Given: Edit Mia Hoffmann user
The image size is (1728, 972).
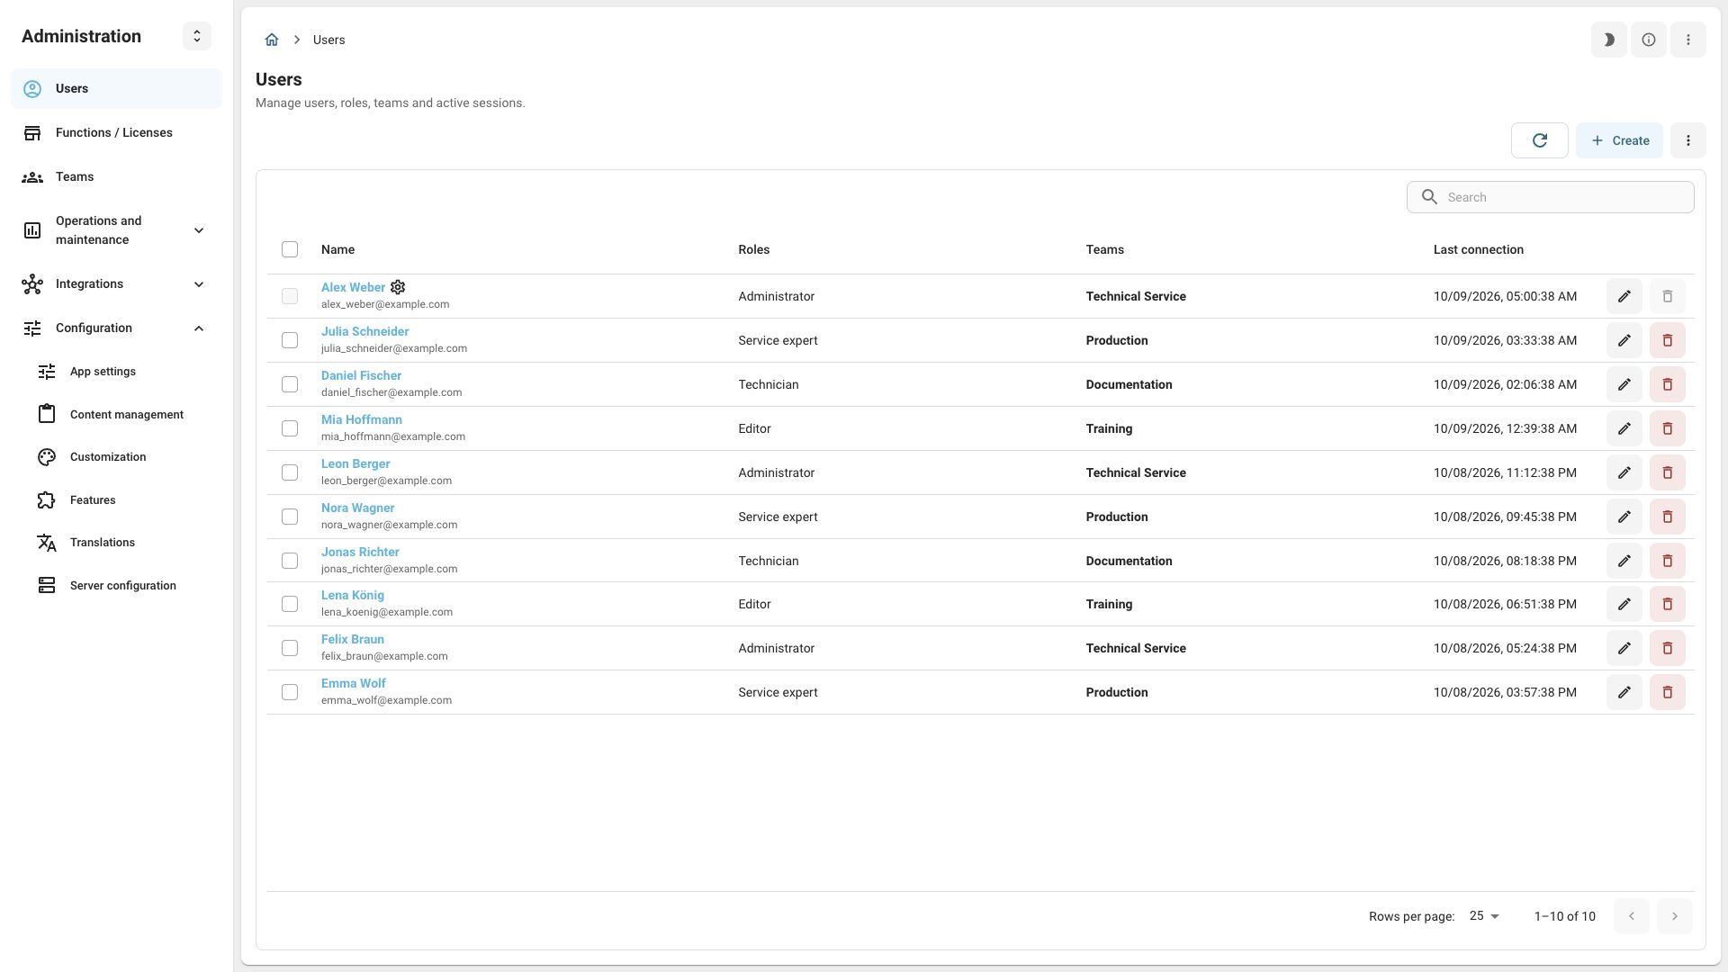Looking at the screenshot, I should (x=1624, y=428).
